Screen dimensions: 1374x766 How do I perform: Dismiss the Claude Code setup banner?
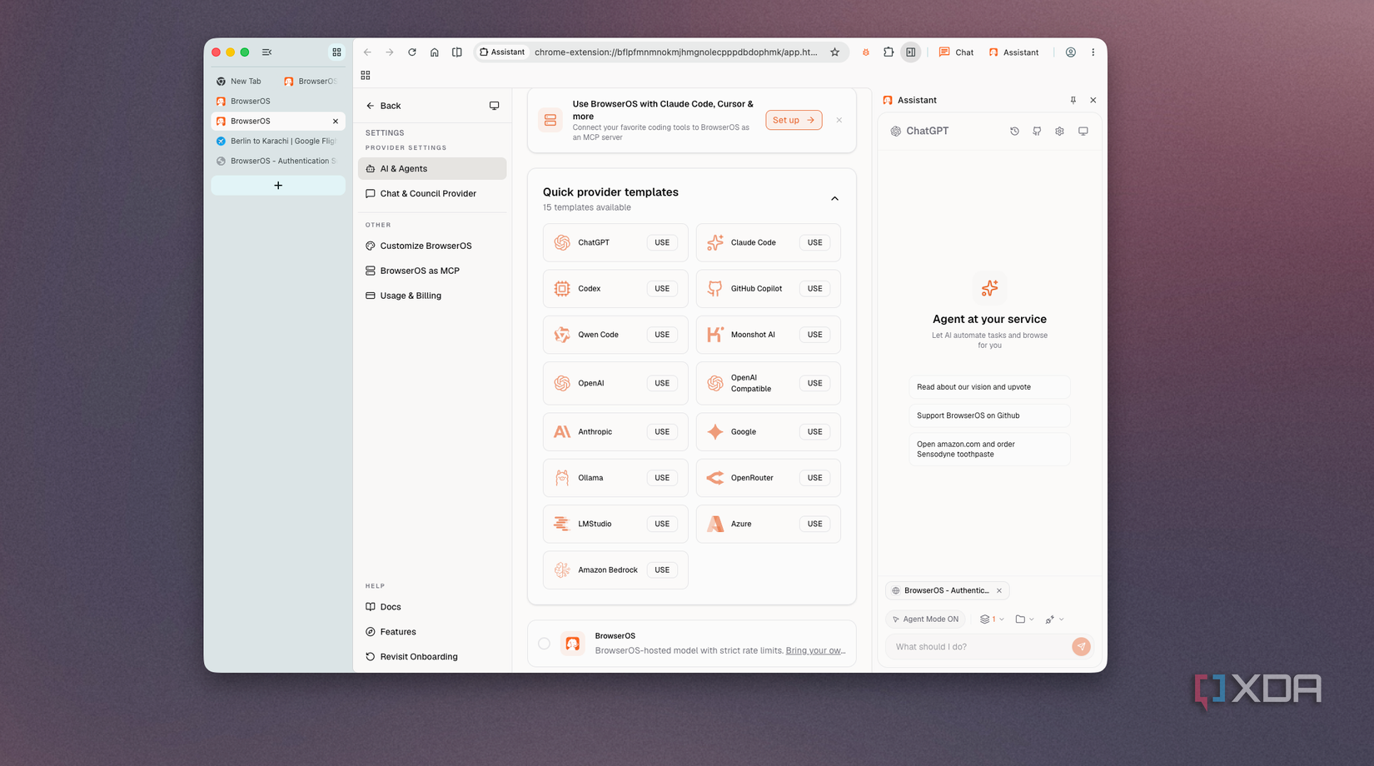[x=839, y=120]
